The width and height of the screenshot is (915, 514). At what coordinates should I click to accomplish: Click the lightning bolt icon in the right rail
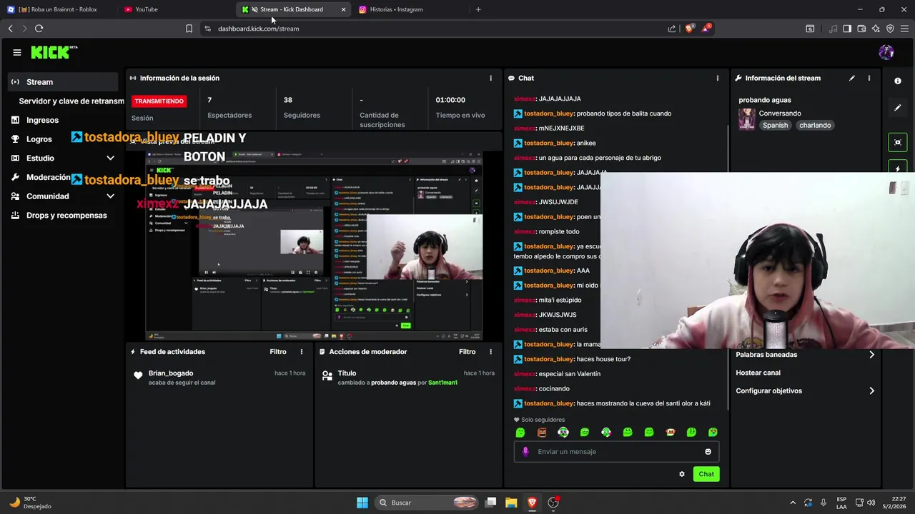click(x=898, y=168)
